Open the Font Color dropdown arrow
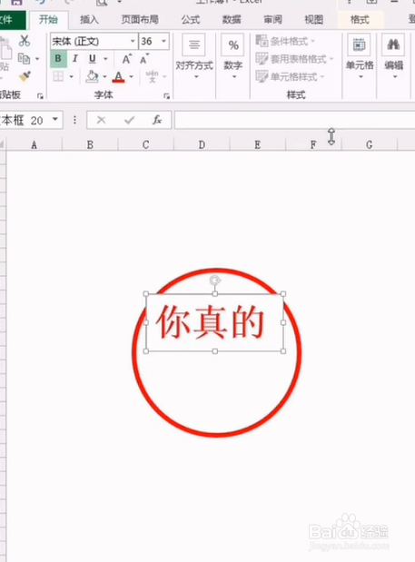Screen dimensions: 415x562 pos(131,76)
